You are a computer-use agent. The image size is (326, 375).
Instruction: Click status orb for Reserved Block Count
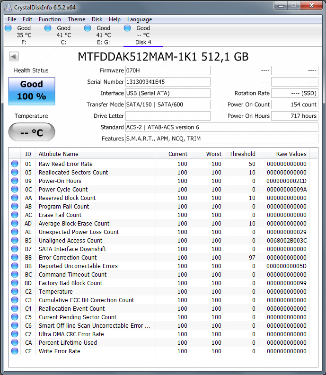pos(15,198)
